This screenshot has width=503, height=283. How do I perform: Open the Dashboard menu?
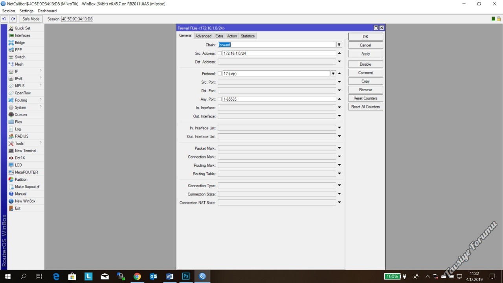tap(47, 11)
